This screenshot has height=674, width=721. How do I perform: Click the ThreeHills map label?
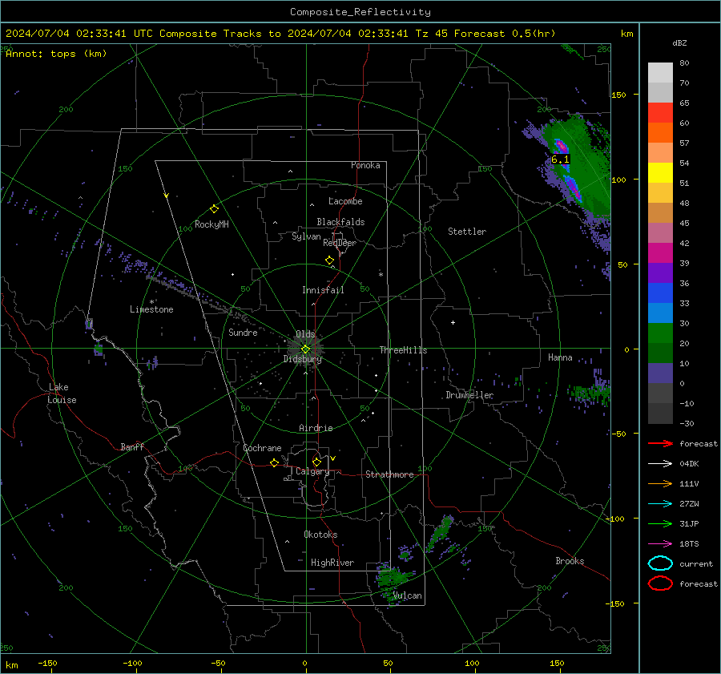click(403, 350)
